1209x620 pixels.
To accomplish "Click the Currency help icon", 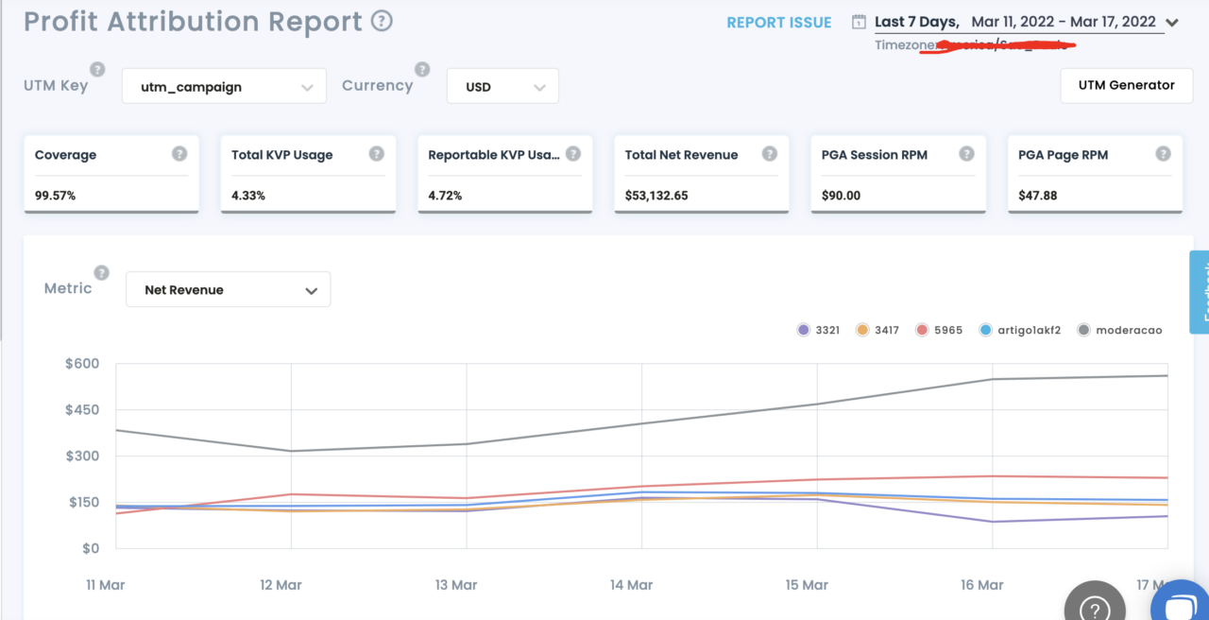I will pos(422,70).
